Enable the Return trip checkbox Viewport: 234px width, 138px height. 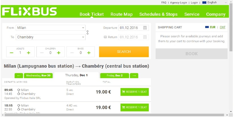pyautogui.click(x=105, y=37)
